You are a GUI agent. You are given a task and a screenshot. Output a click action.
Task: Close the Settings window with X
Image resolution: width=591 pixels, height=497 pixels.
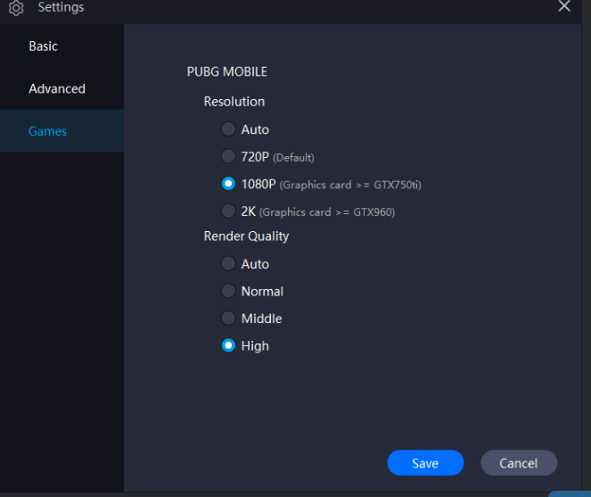[564, 6]
